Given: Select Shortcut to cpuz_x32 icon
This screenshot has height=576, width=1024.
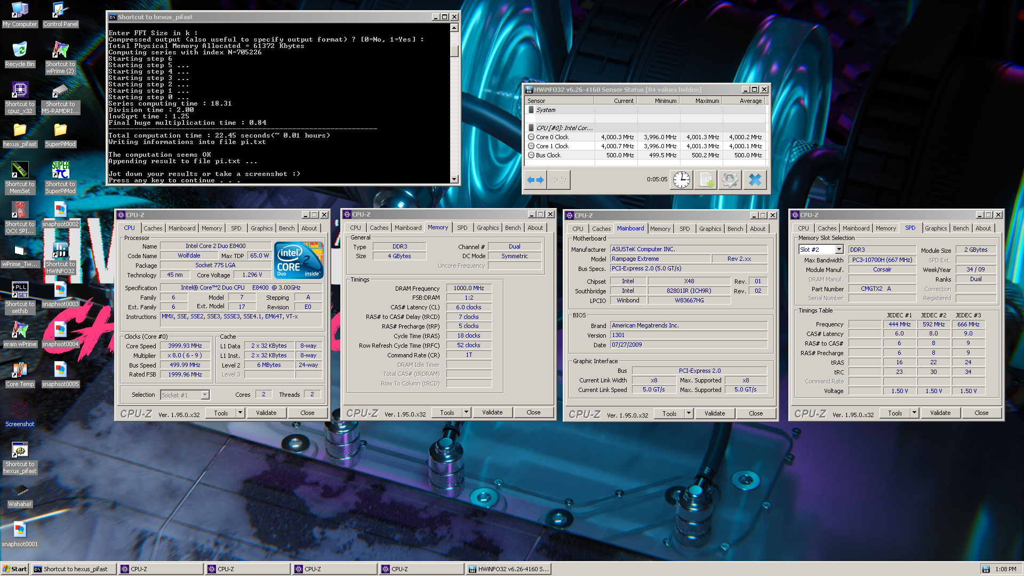Looking at the screenshot, I should [20, 98].
